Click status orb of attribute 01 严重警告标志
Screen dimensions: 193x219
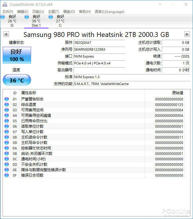coord(7,99)
